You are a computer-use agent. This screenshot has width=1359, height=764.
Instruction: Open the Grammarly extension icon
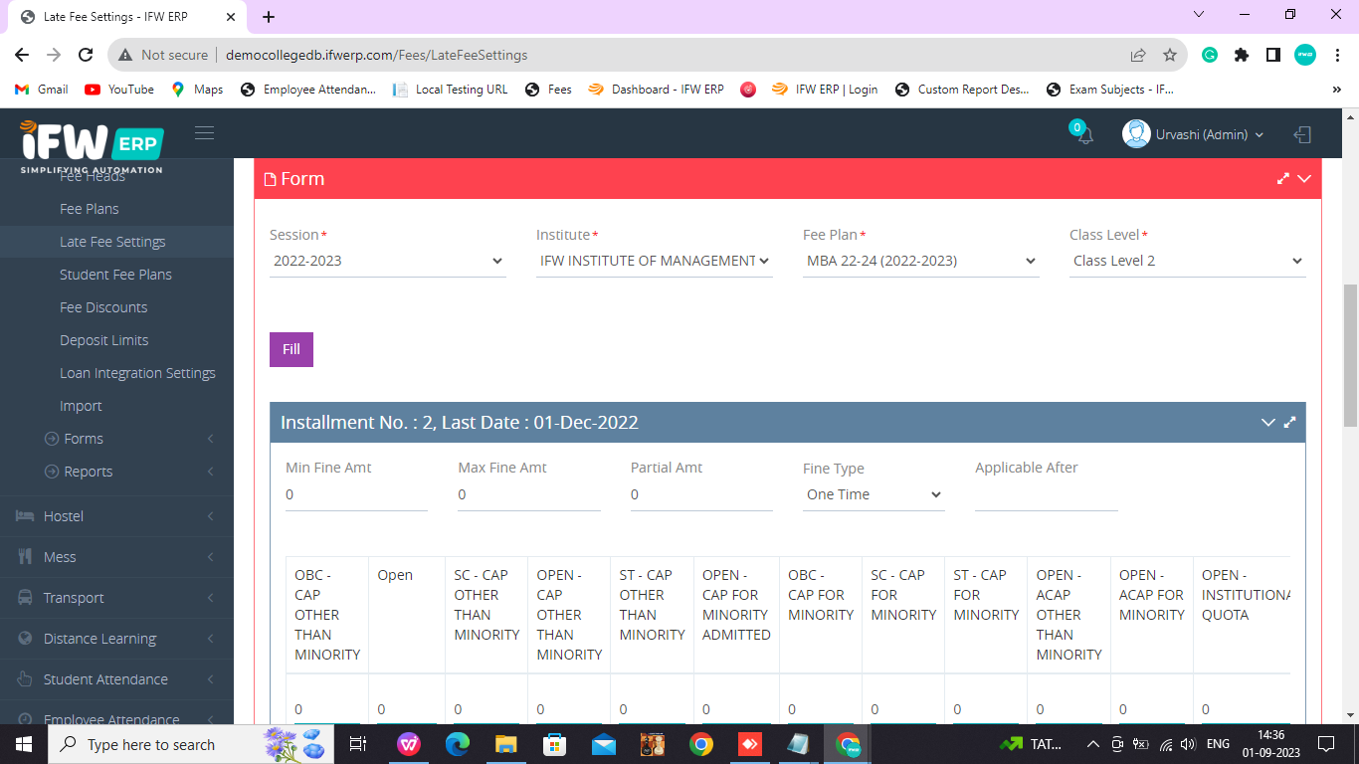1210,55
